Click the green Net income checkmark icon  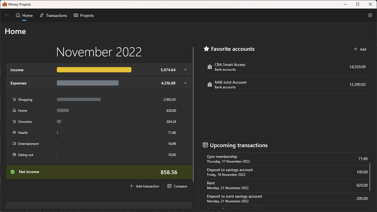(x=12, y=172)
